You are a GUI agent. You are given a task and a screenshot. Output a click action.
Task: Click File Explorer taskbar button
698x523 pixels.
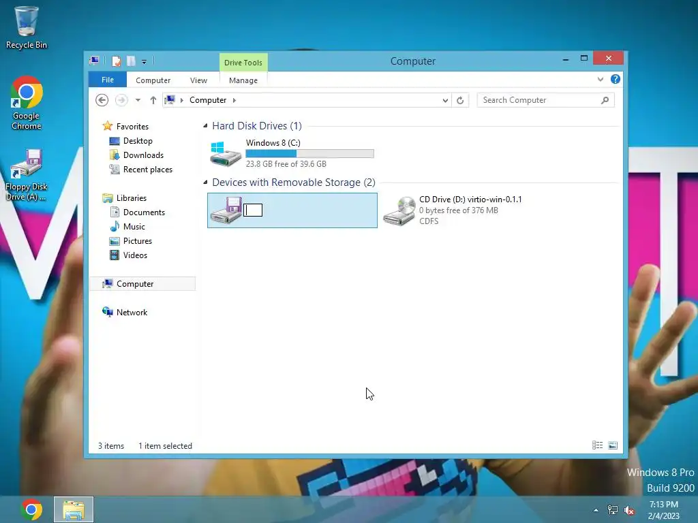tap(74, 509)
